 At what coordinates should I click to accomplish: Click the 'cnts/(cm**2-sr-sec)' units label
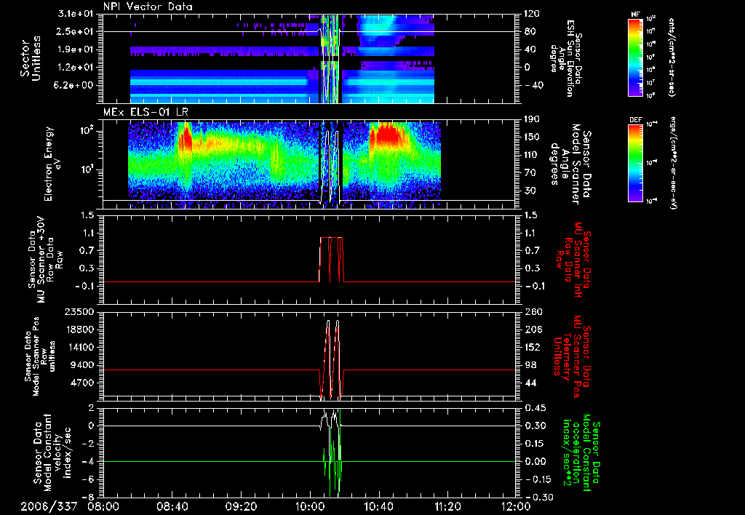pyautogui.click(x=672, y=57)
